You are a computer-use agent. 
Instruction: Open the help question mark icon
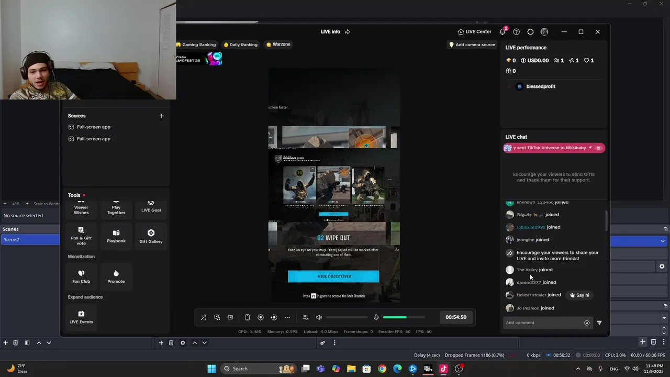click(517, 31)
